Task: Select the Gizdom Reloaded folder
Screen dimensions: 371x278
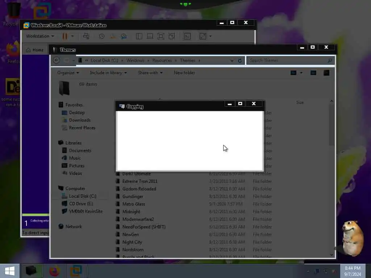Action: click(139, 189)
